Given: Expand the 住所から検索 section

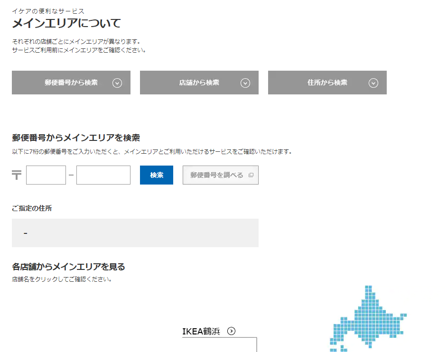Looking at the screenshot, I should (x=327, y=83).
